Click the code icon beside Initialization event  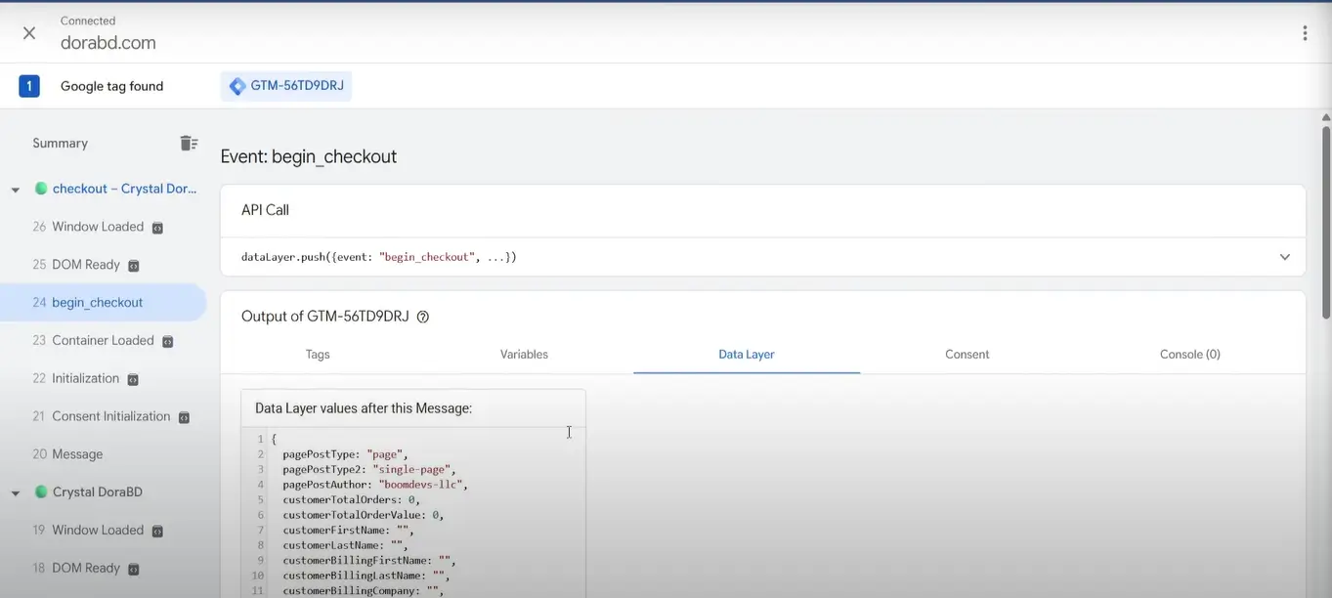(133, 379)
